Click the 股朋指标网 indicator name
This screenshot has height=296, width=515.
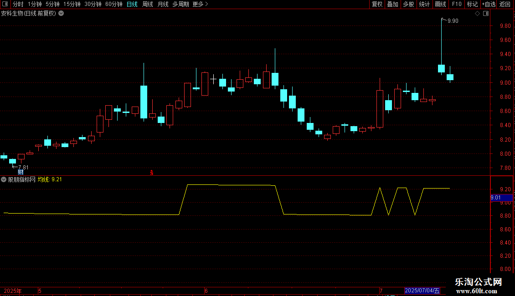(22, 179)
